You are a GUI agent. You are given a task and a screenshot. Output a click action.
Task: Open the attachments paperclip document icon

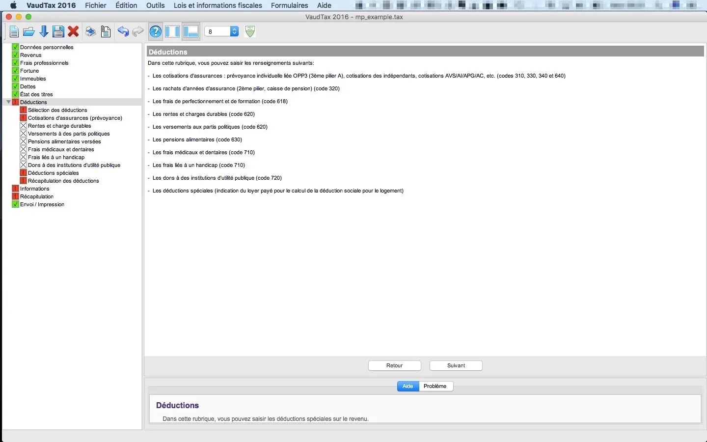click(106, 32)
